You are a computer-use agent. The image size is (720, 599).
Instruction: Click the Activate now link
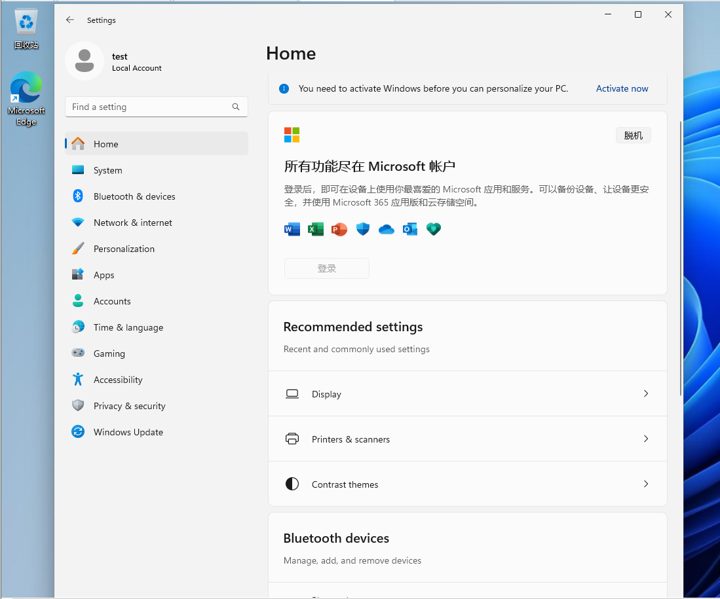pyautogui.click(x=622, y=88)
